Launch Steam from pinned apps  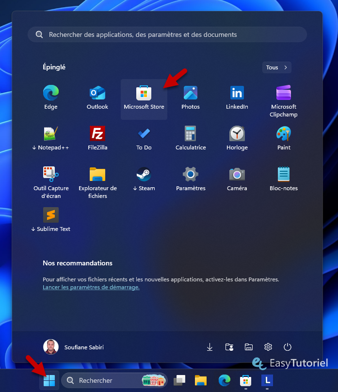[x=144, y=180]
